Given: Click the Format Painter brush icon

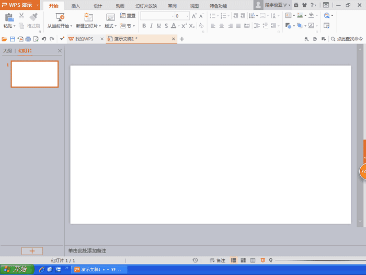Looking at the screenshot, I should [34, 17].
